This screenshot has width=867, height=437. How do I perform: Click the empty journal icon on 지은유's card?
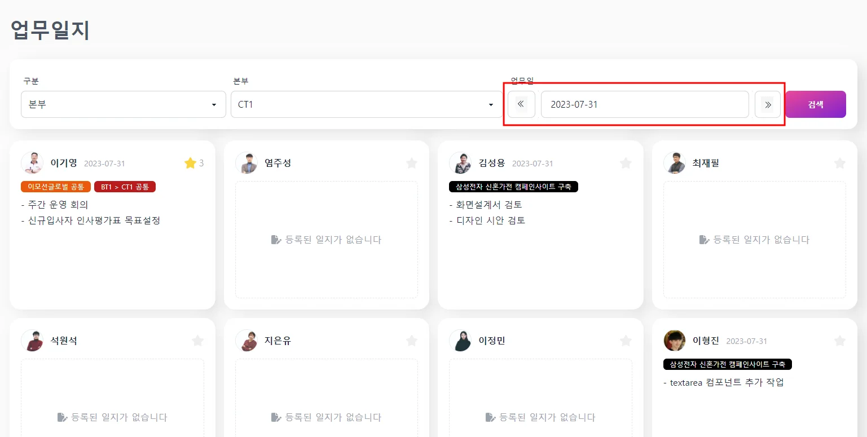275,417
